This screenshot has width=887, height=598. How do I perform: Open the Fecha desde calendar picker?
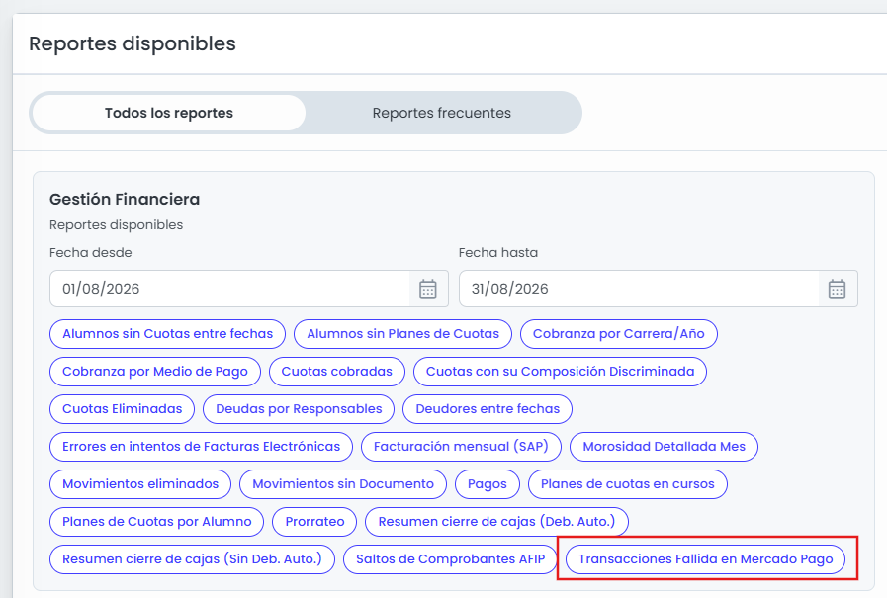[428, 289]
